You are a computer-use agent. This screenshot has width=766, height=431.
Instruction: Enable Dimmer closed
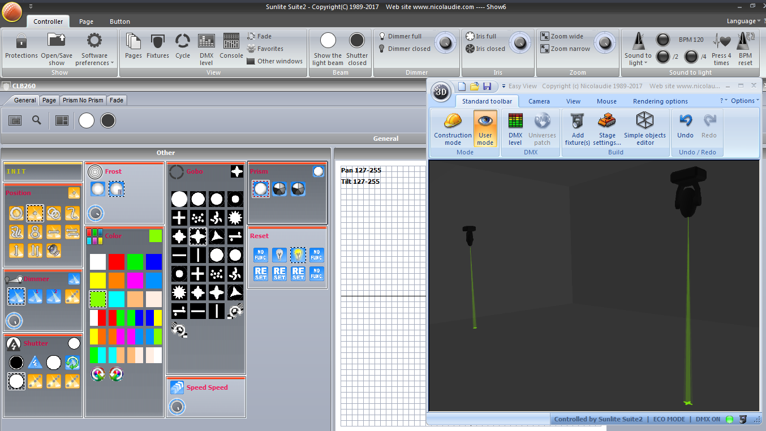click(404, 49)
